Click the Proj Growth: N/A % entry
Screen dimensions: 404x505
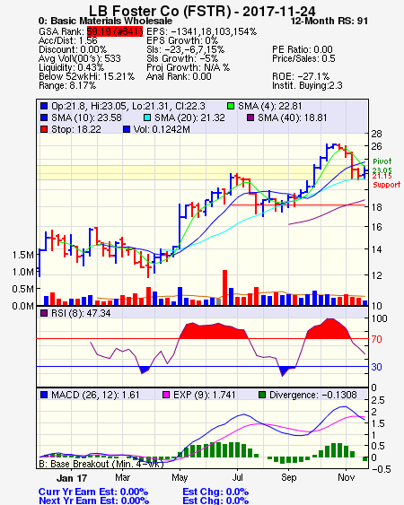tap(188, 67)
